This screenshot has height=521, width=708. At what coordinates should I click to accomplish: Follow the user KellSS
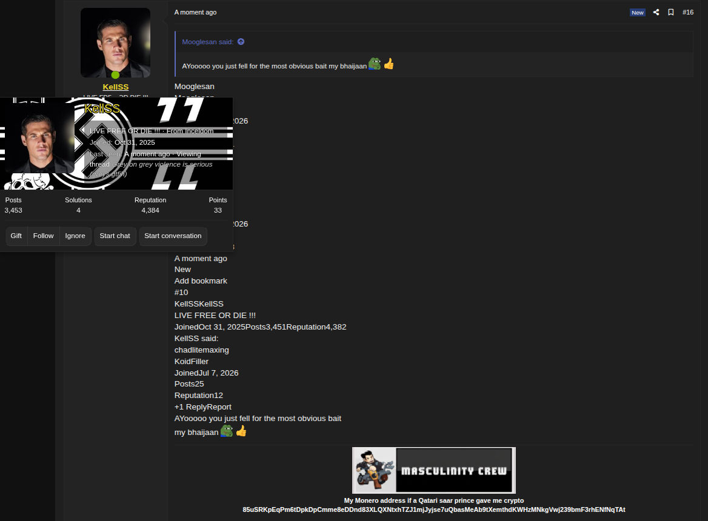click(x=44, y=236)
